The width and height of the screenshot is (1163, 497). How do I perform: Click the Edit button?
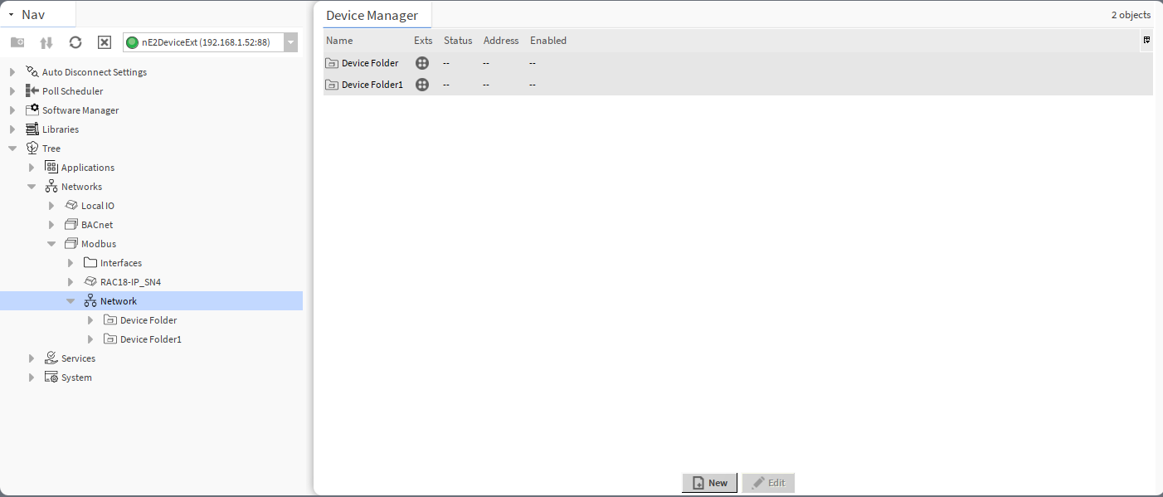click(x=768, y=482)
